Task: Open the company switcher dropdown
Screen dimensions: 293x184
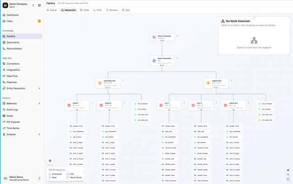Action: pyautogui.click(x=33, y=5)
